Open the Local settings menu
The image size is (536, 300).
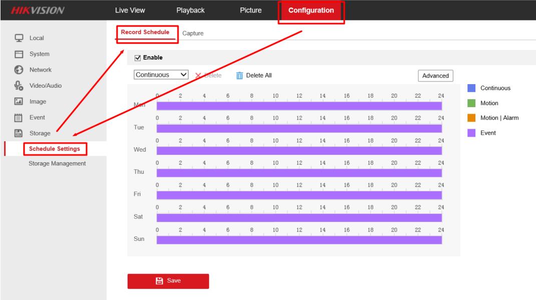pyautogui.click(x=37, y=38)
